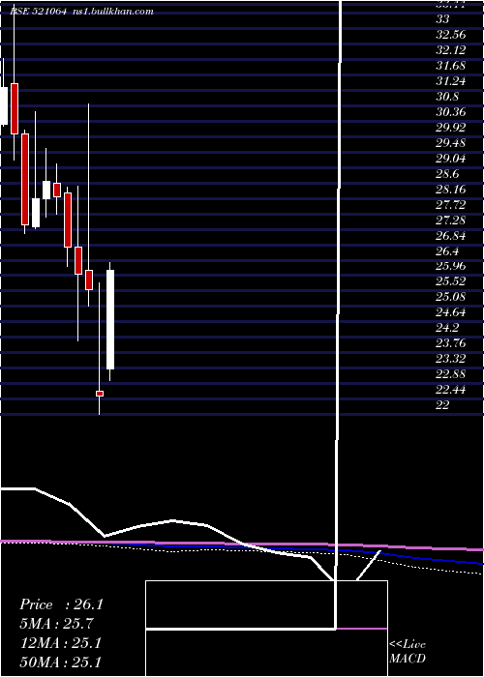Click the 30.8 price axis label

[447, 97]
